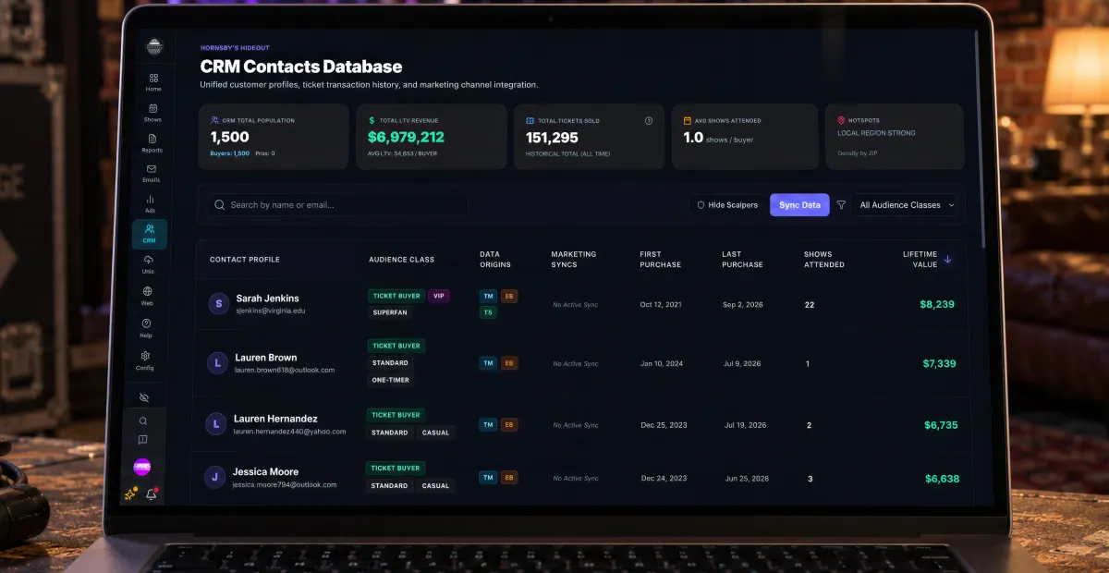Click the sparkle stars icon at sidebar bottom
The image size is (1109, 573).
pos(131,494)
